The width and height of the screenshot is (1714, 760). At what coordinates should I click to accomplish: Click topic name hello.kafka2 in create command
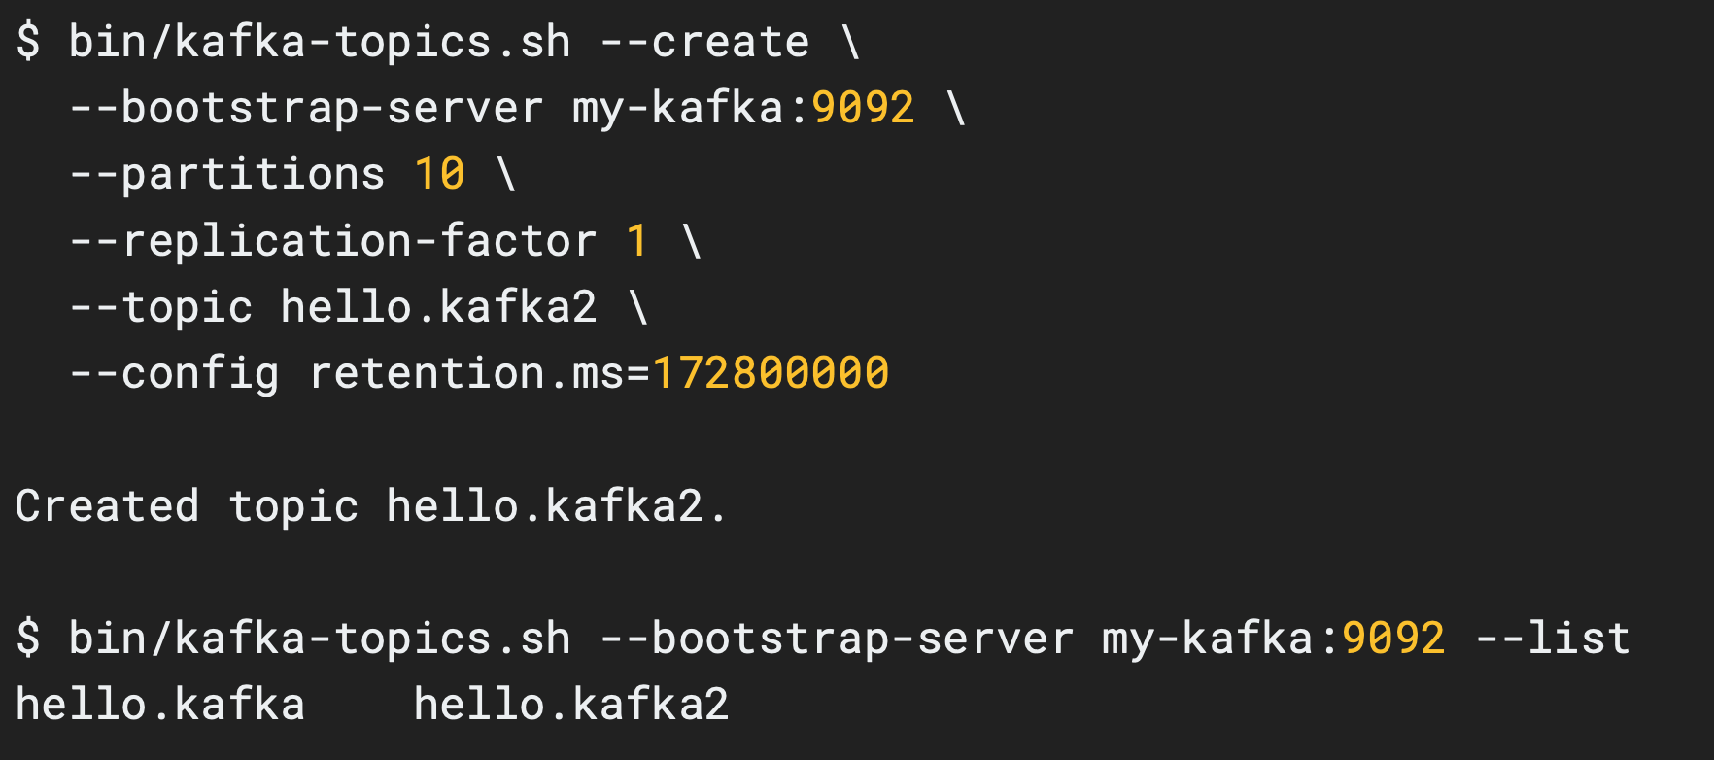[x=439, y=306]
